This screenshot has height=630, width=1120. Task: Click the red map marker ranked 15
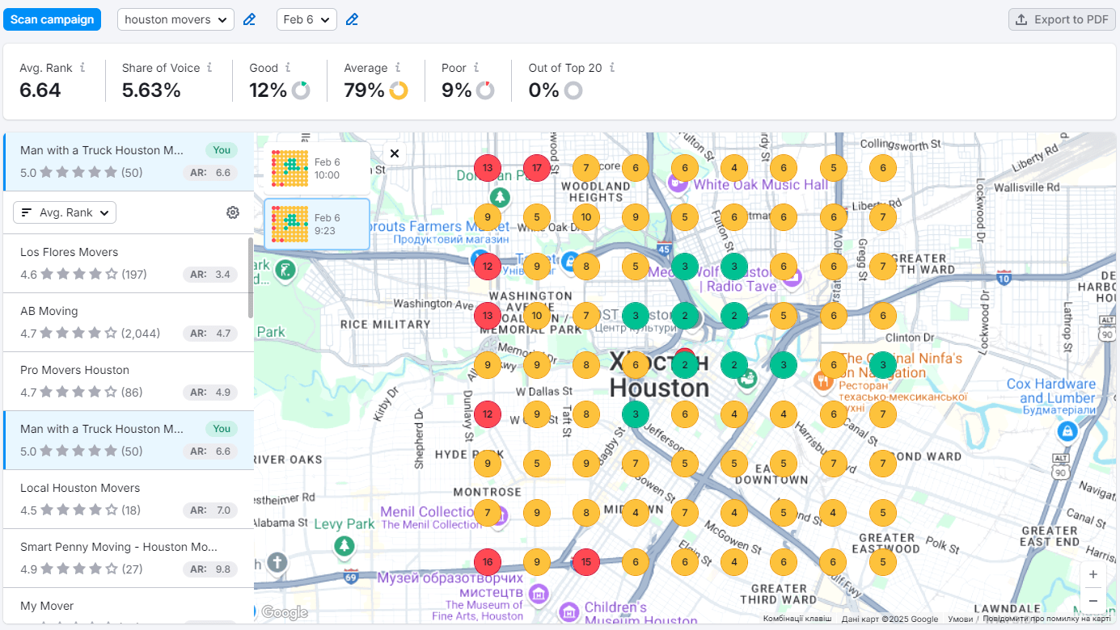(586, 562)
